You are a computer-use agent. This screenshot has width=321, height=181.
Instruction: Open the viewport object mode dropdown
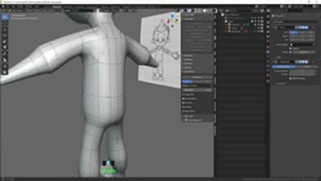[17, 11]
